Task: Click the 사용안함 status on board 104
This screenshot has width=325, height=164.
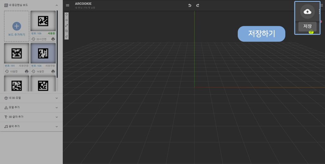Action: [x=50, y=66]
